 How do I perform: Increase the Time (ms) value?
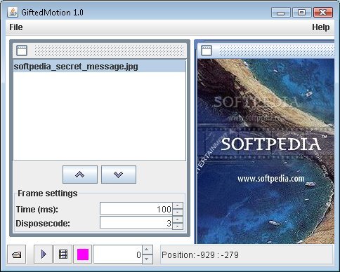point(178,205)
